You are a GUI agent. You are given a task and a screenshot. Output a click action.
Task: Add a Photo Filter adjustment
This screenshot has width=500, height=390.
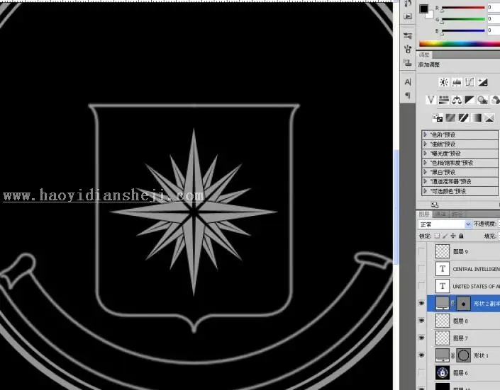click(x=482, y=100)
